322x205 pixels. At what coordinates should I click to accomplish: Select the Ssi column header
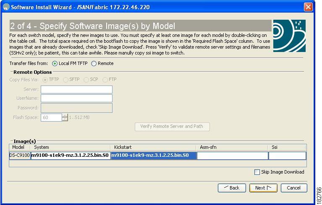pos(287,148)
